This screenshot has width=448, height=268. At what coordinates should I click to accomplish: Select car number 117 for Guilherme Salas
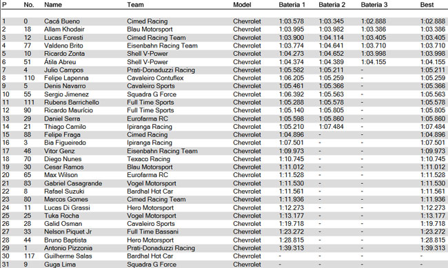(x=29, y=256)
